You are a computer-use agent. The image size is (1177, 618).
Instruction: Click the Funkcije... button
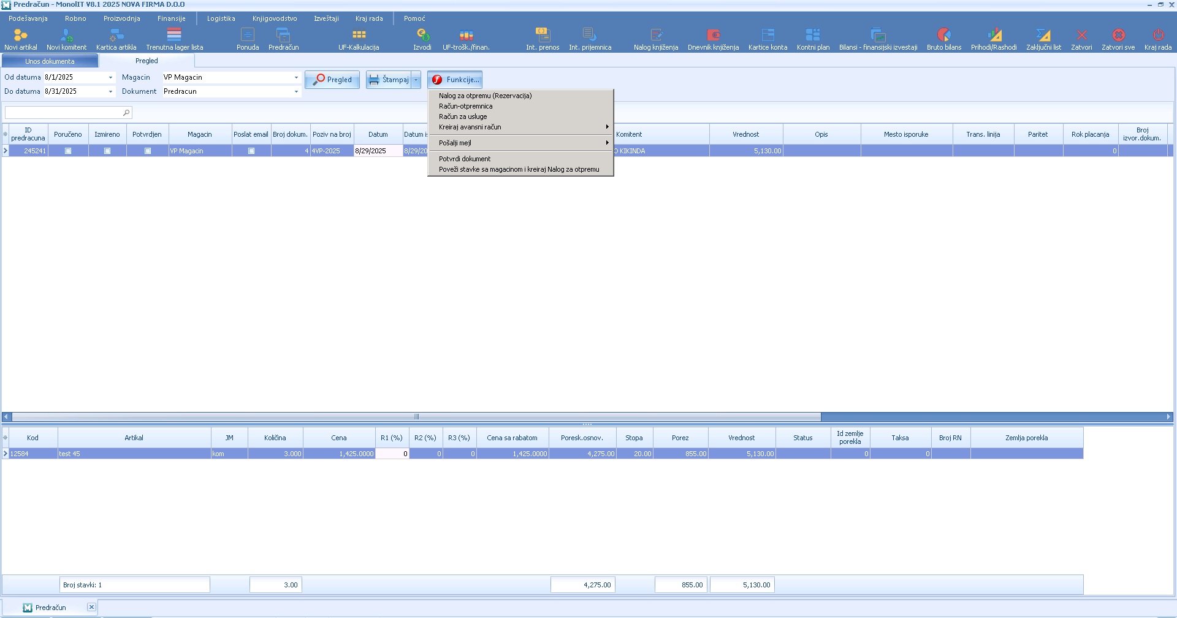point(455,80)
